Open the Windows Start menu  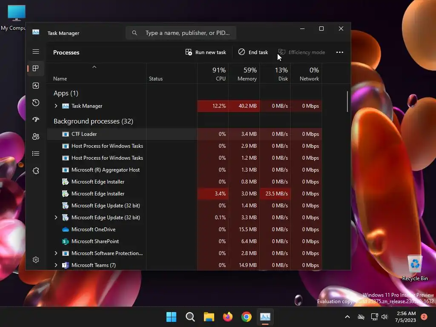point(171,317)
